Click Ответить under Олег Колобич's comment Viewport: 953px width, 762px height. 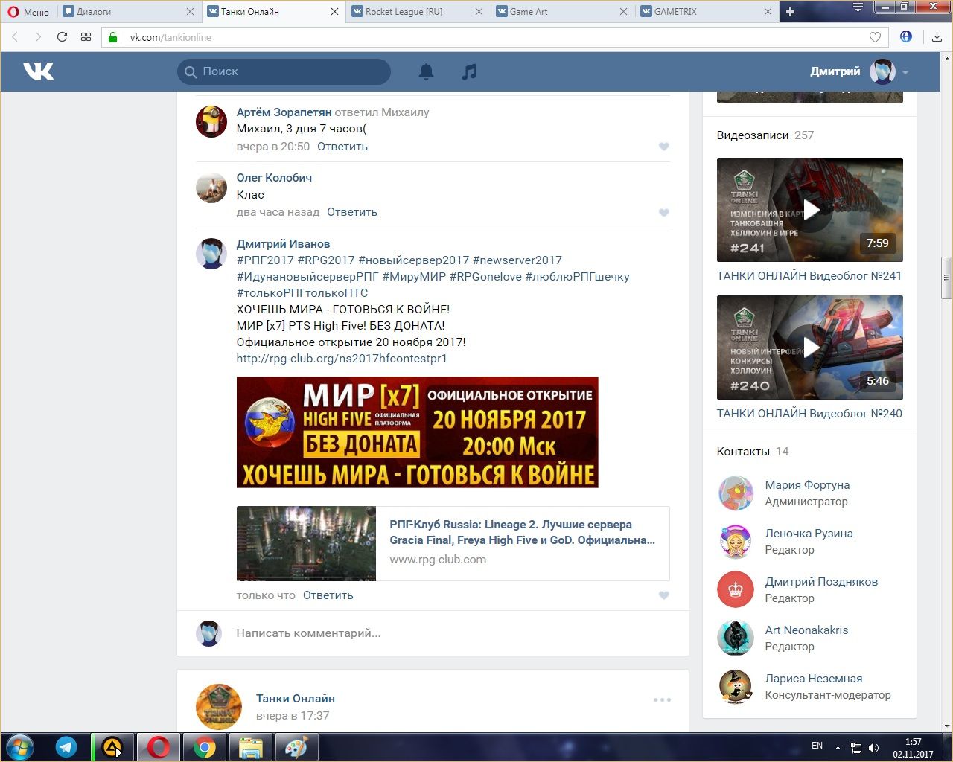tap(351, 212)
